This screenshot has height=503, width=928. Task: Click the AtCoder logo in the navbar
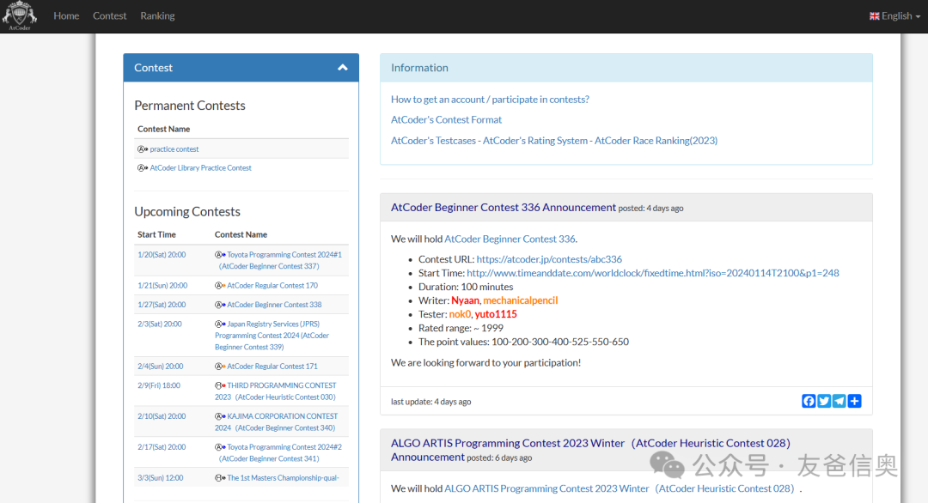[19, 15]
